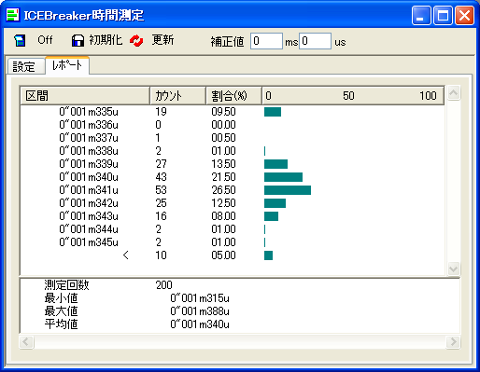Image resolution: width=480 pixels, height=372 pixels.
Task: Click the 0 50 100 graph column header
Action: coord(353,95)
